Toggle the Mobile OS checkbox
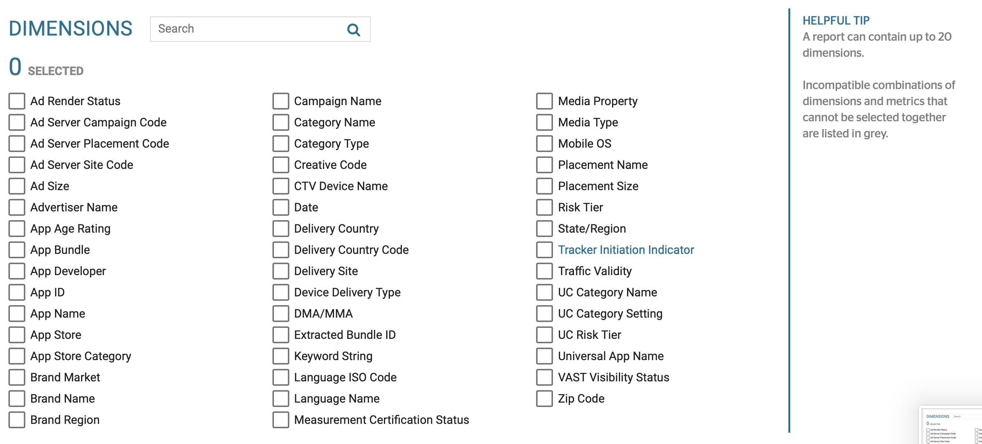982x444 pixels. coord(545,144)
